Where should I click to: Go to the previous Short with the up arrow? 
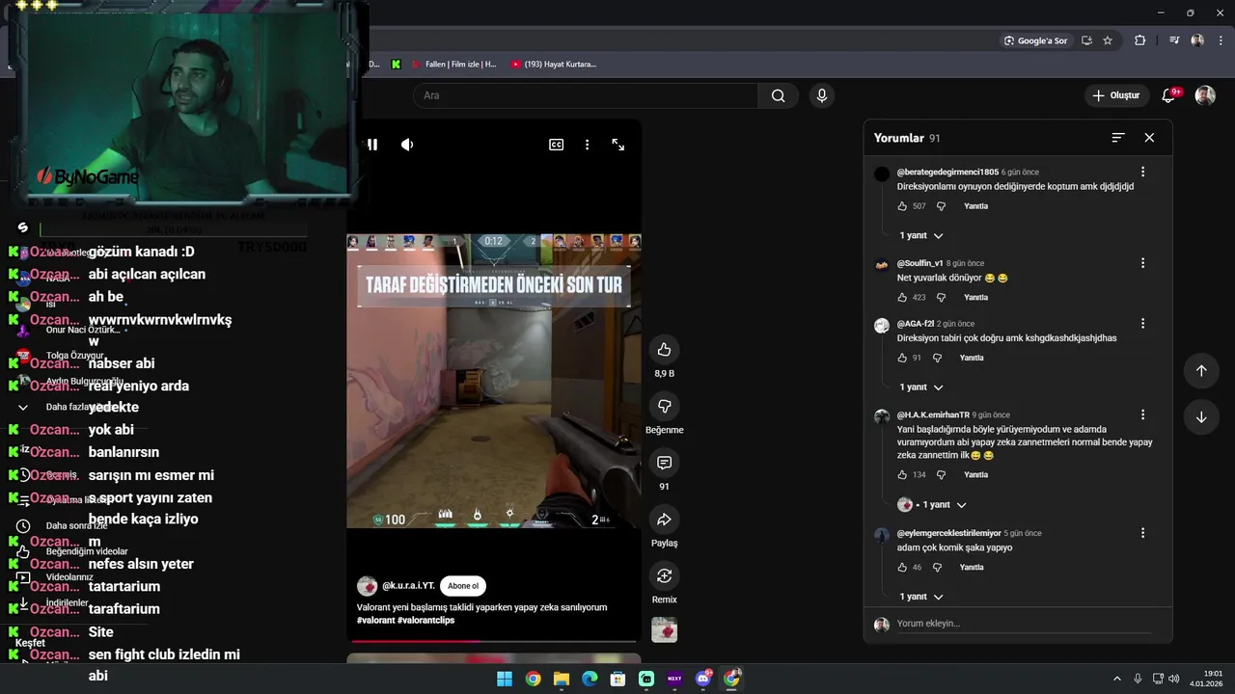coord(1201,370)
